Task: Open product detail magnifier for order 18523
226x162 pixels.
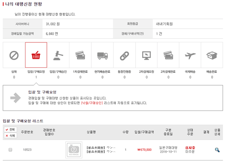Action: pos(217,150)
